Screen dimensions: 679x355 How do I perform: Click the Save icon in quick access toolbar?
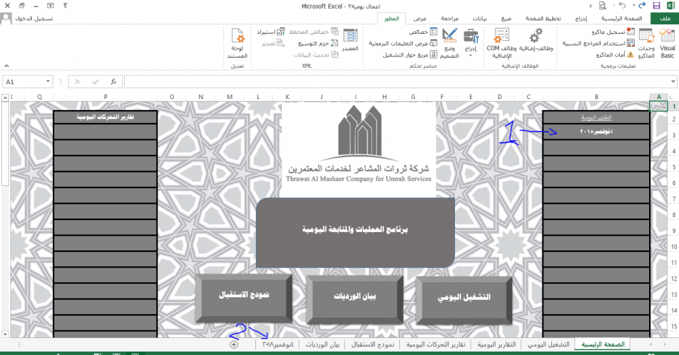coord(657,5)
